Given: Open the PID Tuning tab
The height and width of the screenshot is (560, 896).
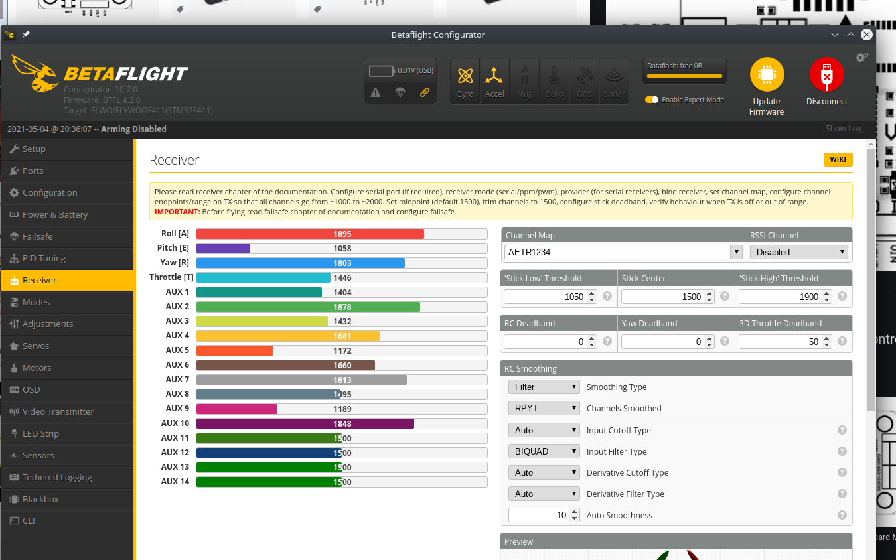Looking at the screenshot, I should click(67, 259).
